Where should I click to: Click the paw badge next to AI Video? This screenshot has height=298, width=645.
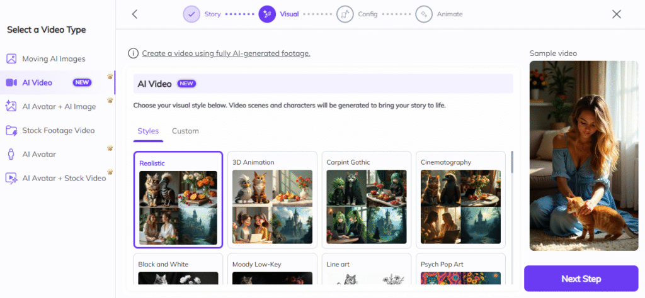coord(110,76)
